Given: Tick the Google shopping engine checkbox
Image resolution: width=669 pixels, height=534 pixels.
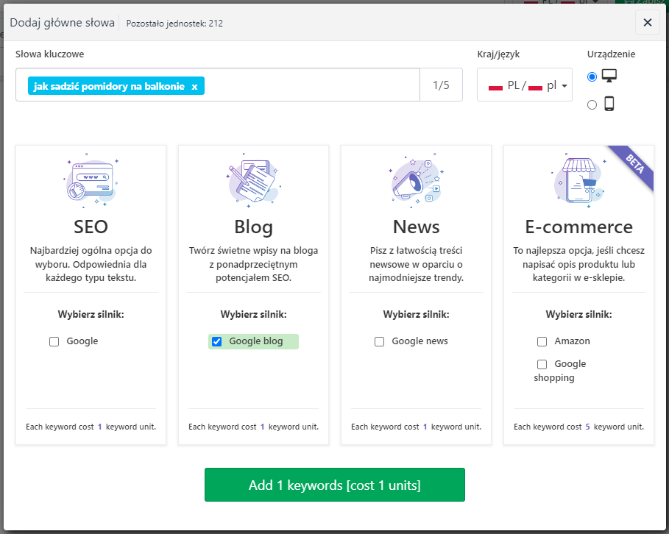Looking at the screenshot, I should 542,364.
